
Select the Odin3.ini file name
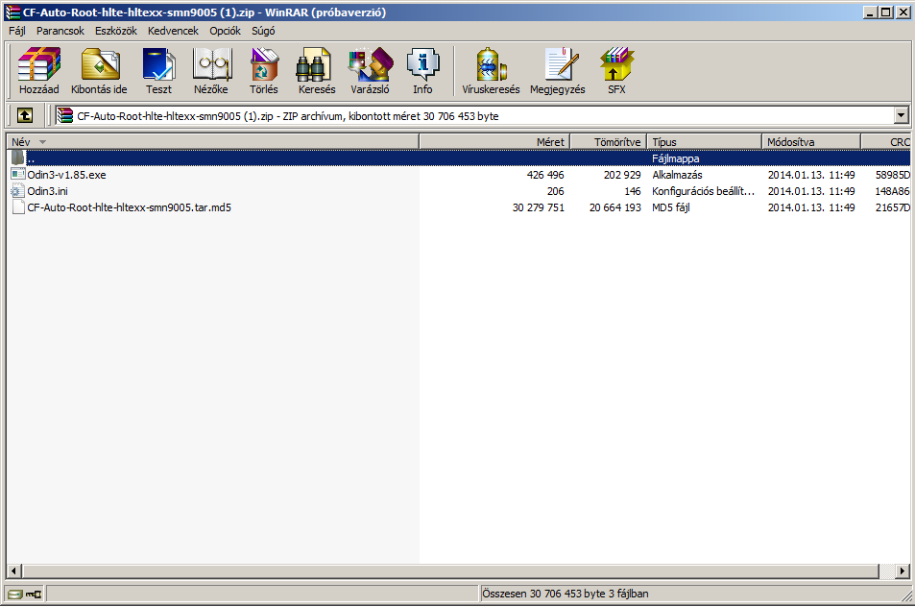[47, 191]
